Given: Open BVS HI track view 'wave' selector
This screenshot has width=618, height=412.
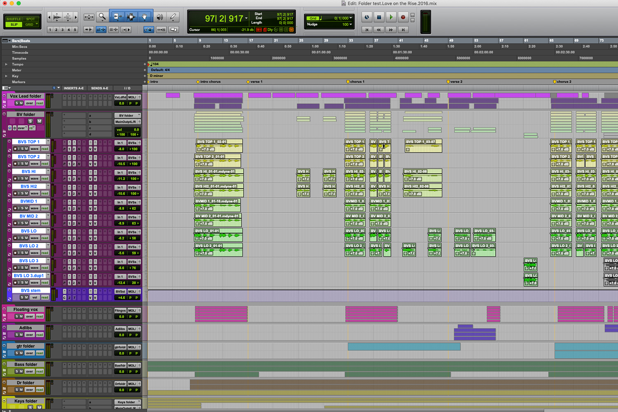Looking at the screenshot, I should [x=35, y=178].
